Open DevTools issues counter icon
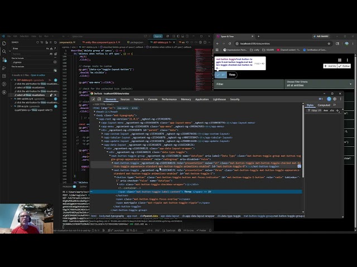 point(321,99)
